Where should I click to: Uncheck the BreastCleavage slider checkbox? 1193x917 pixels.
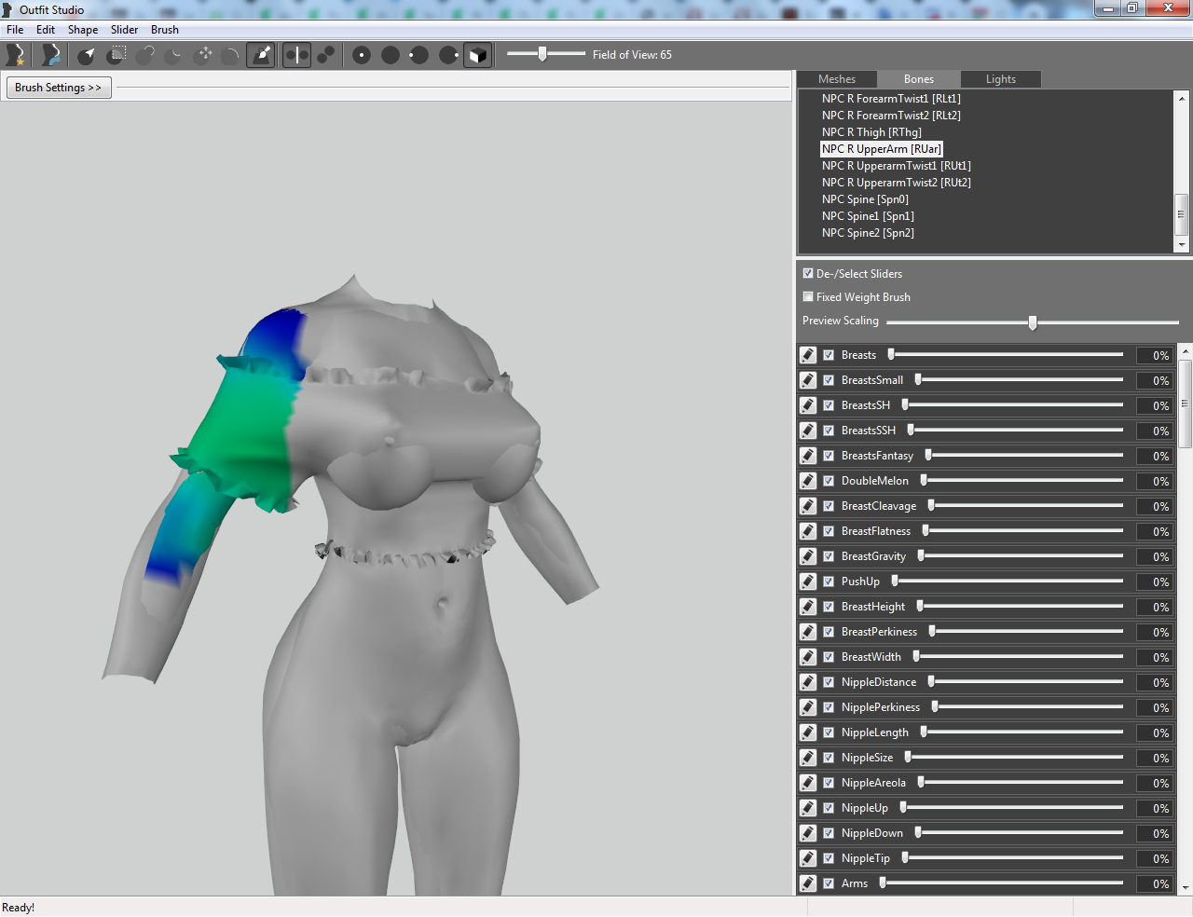[829, 506]
